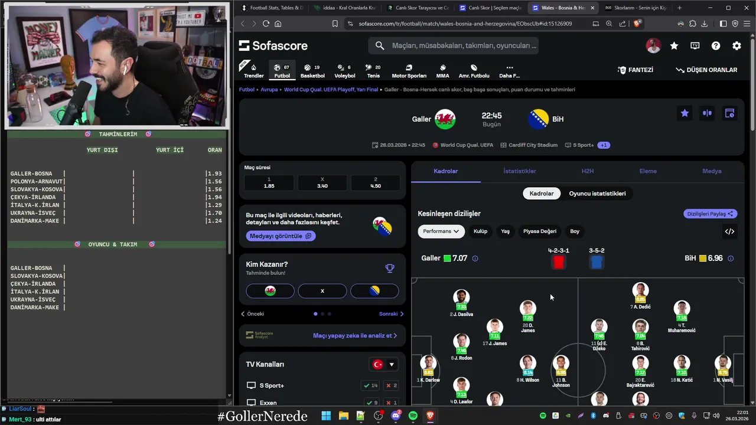756x425 pixels.
Task: Open the Motor Sporları section
Action: [x=409, y=71]
